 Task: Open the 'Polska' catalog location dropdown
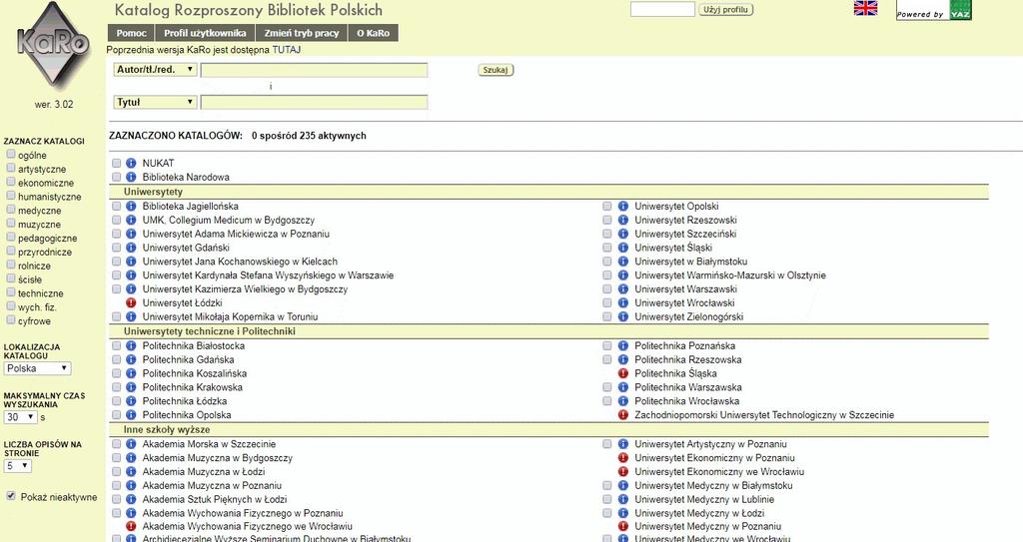coord(37,368)
